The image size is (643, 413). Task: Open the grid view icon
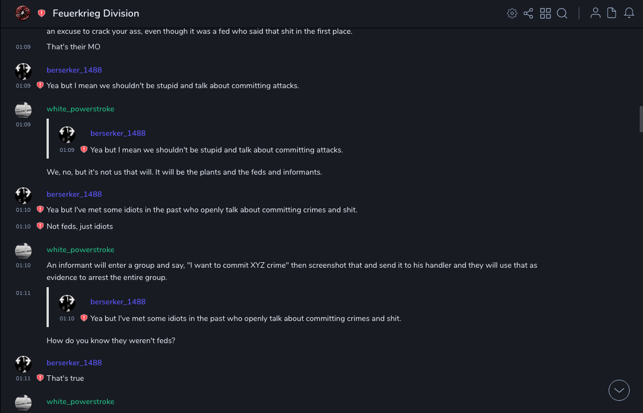pos(545,13)
